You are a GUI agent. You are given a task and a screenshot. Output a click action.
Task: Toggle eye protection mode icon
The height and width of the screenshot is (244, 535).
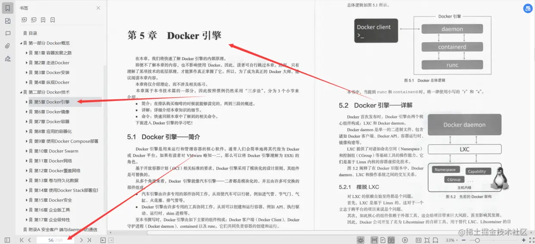click(x=361, y=240)
